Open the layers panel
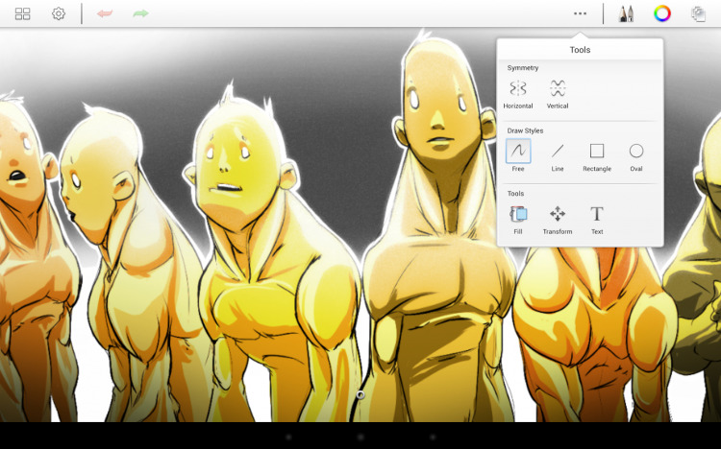The height and width of the screenshot is (449, 721). (698, 13)
